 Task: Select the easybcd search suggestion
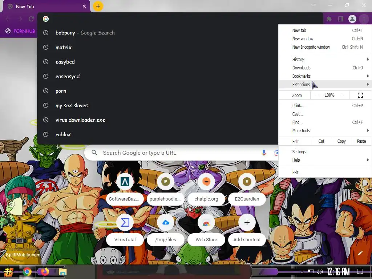pyautogui.click(x=158, y=62)
